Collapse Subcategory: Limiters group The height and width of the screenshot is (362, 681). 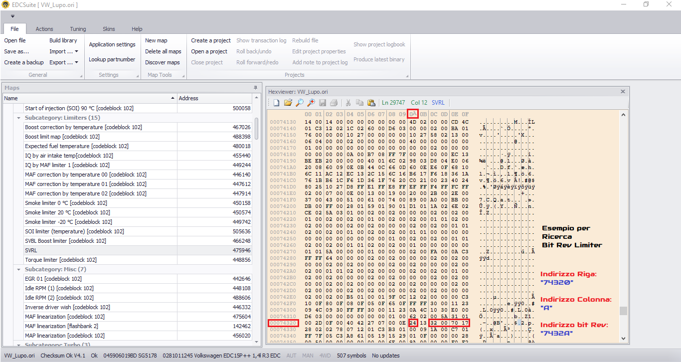click(x=18, y=118)
